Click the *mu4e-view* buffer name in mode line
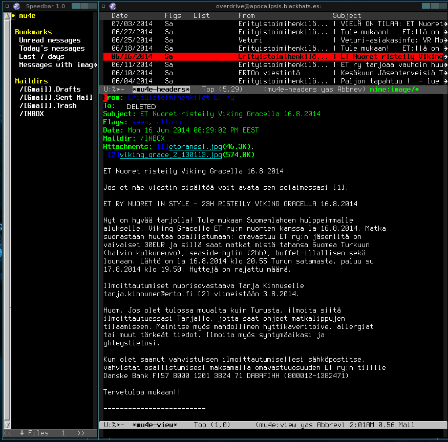This screenshot has width=448, height=442. [155, 425]
